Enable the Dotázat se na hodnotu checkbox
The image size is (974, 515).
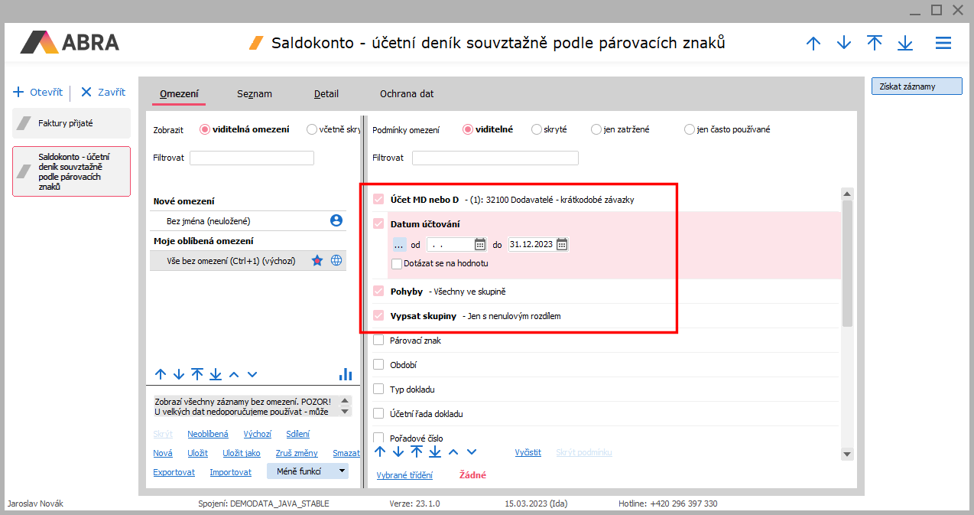click(397, 263)
